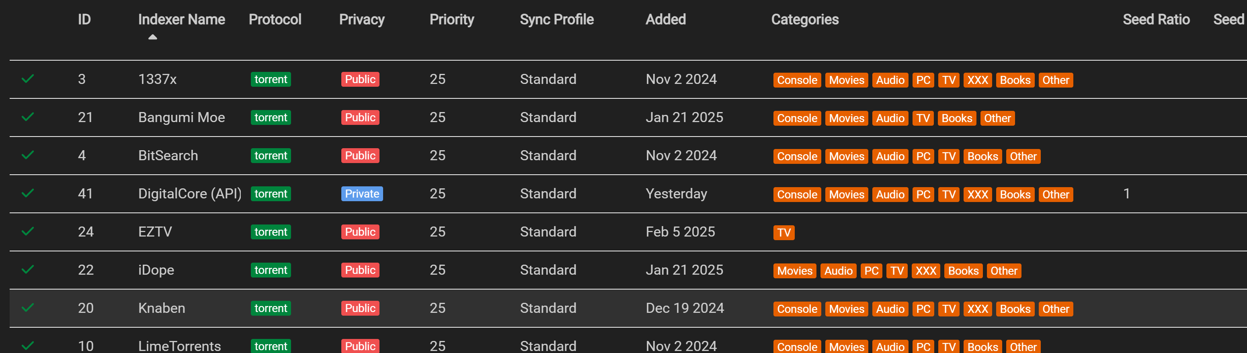Screen dimensions: 1247x353
Task: Open the 1337x indexer name
Action: pyautogui.click(x=157, y=79)
